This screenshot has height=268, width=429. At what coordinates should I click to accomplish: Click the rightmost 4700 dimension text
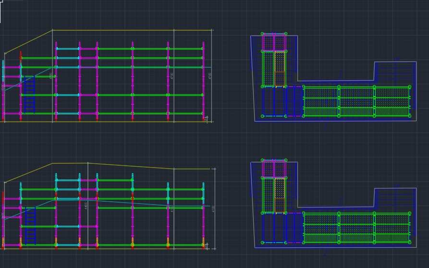(210, 76)
